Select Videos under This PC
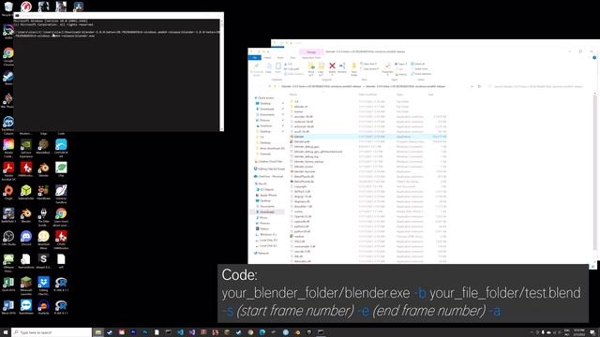The image size is (600, 337). 262,228
